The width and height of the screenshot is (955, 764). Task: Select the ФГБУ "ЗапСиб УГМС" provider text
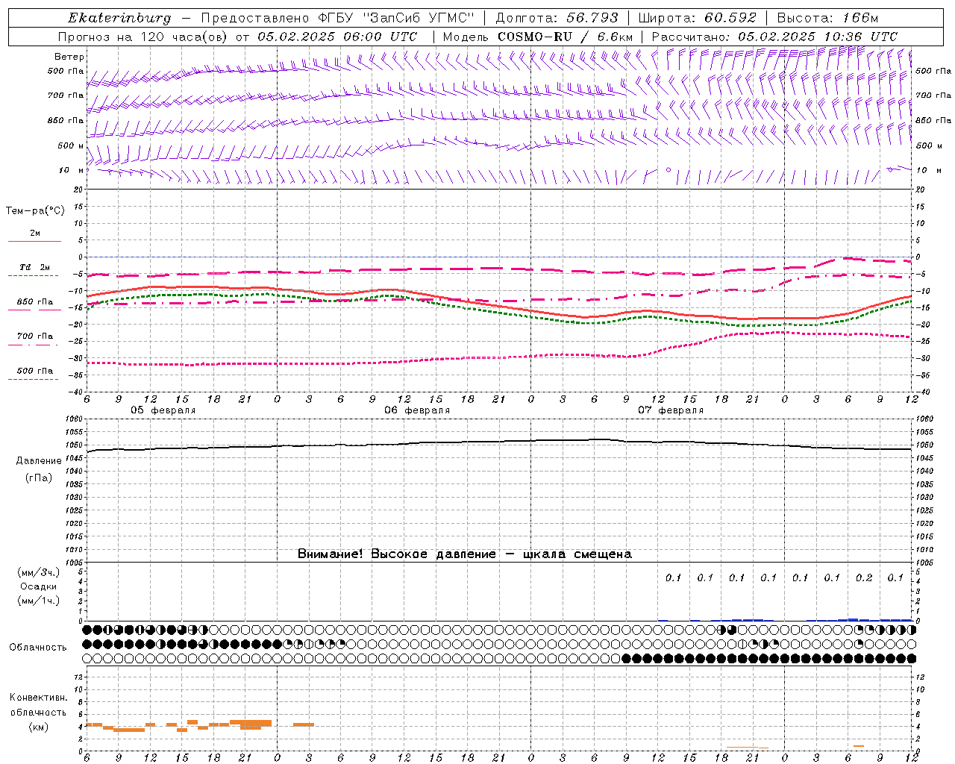[398, 18]
